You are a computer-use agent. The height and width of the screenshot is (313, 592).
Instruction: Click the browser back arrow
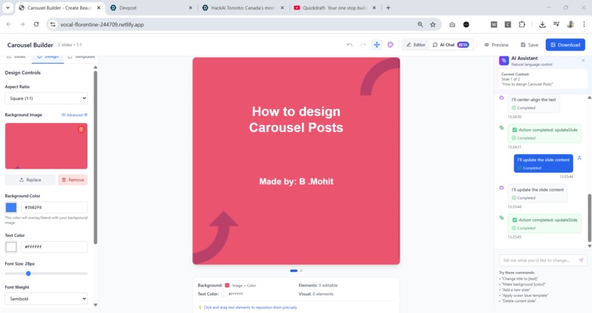pos(9,24)
